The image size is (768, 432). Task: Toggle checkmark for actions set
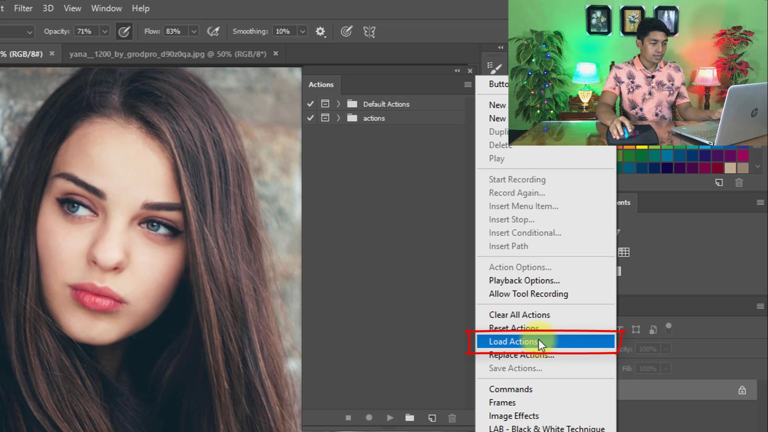click(310, 118)
